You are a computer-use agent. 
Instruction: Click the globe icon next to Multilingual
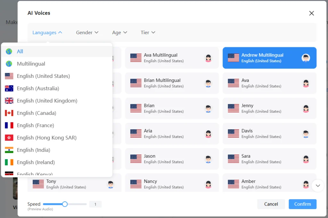click(9, 64)
